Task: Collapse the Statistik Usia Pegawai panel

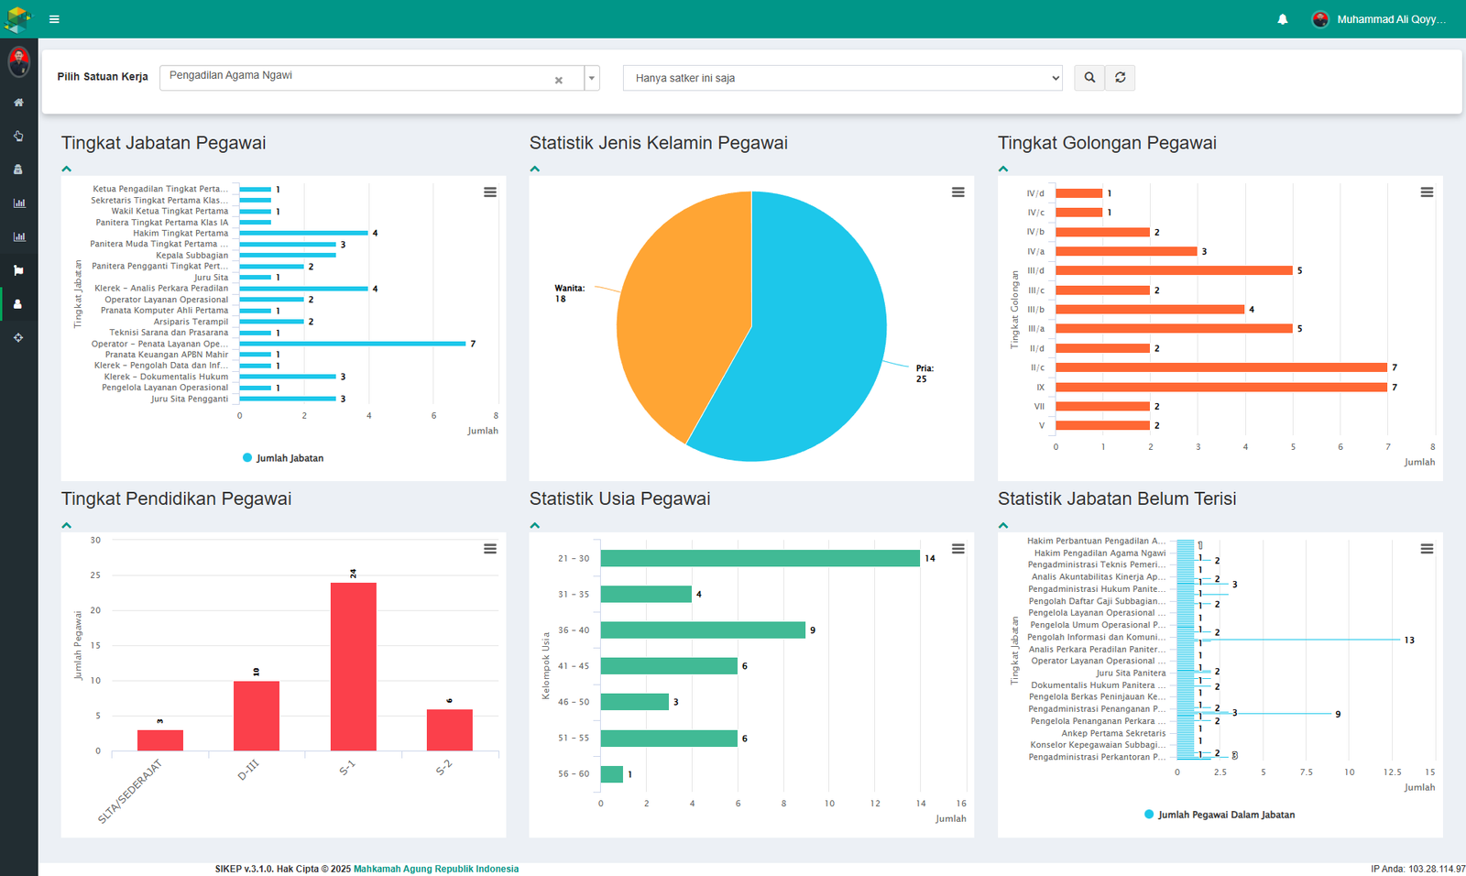Action: coord(535,525)
